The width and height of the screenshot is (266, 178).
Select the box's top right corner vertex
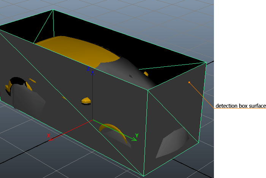(206, 62)
